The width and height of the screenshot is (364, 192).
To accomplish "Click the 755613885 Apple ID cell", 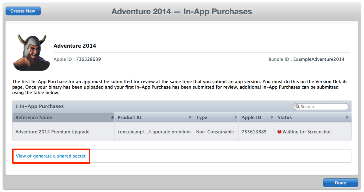I will coord(254,132).
